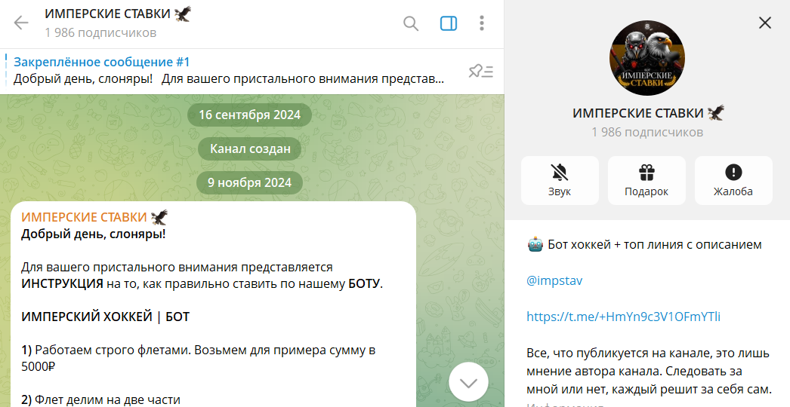Click the disclaimer text about author's opinion
The height and width of the screenshot is (407, 790).
click(649, 371)
